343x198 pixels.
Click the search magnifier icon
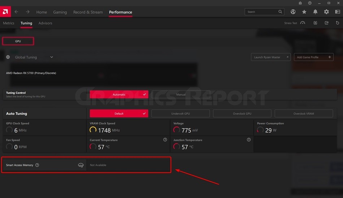[280, 12]
